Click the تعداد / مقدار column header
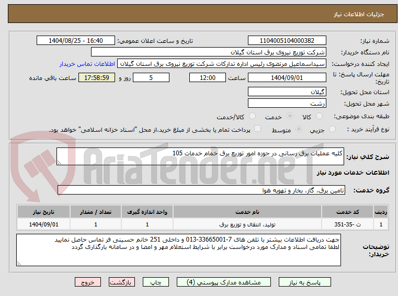This screenshot has height=296, width=398. (95, 212)
